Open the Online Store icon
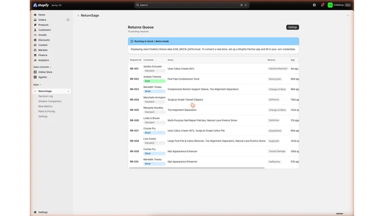Screen dimensions: 384x216 click(x=35, y=72)
